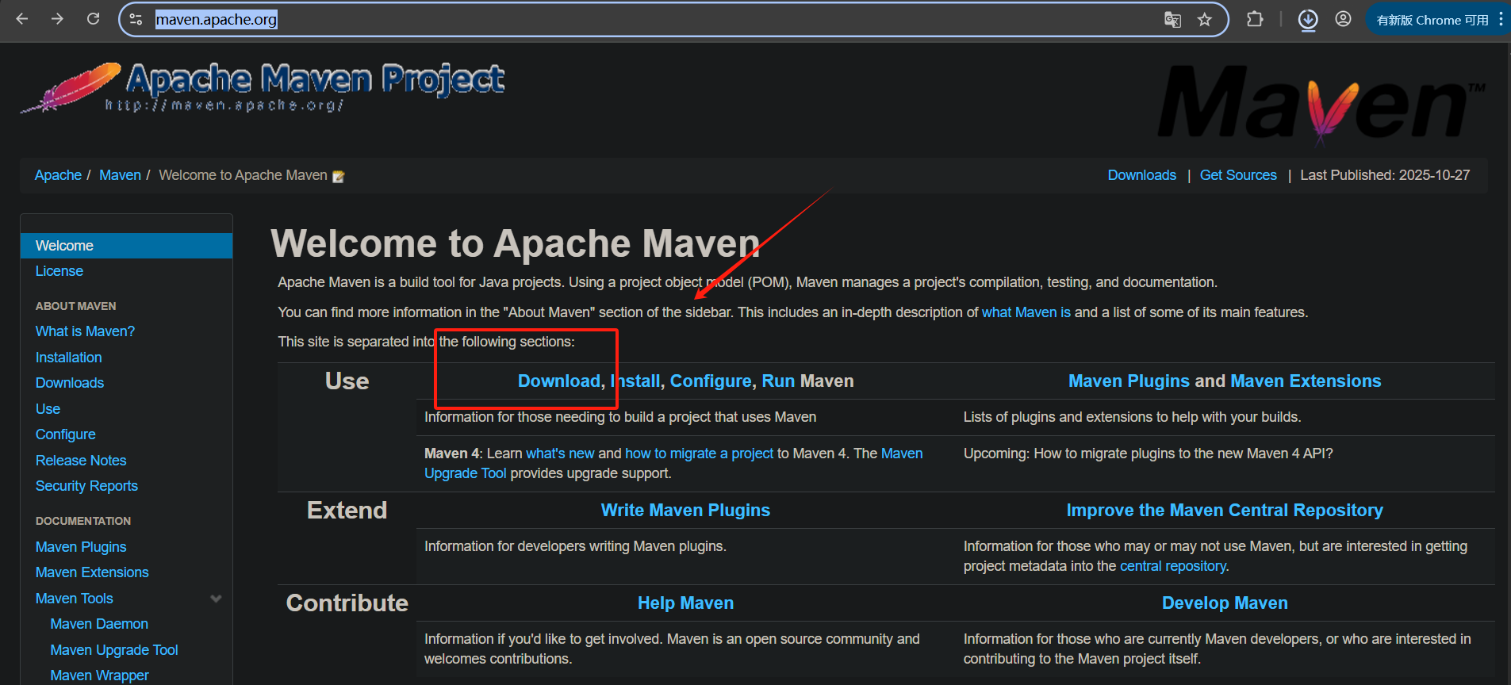Click the Extend section label

point(347,511)
